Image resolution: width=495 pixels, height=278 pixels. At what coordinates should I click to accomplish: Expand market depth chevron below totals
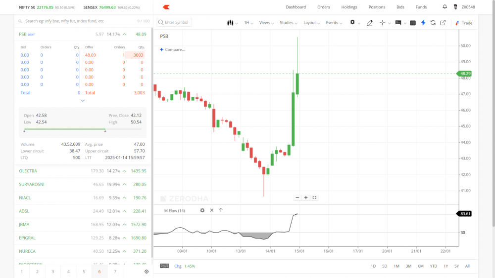[83, 101]
